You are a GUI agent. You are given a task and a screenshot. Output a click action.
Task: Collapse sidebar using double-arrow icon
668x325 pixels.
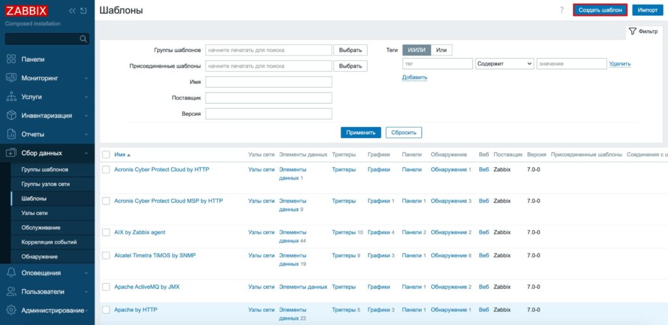(72, 11)
